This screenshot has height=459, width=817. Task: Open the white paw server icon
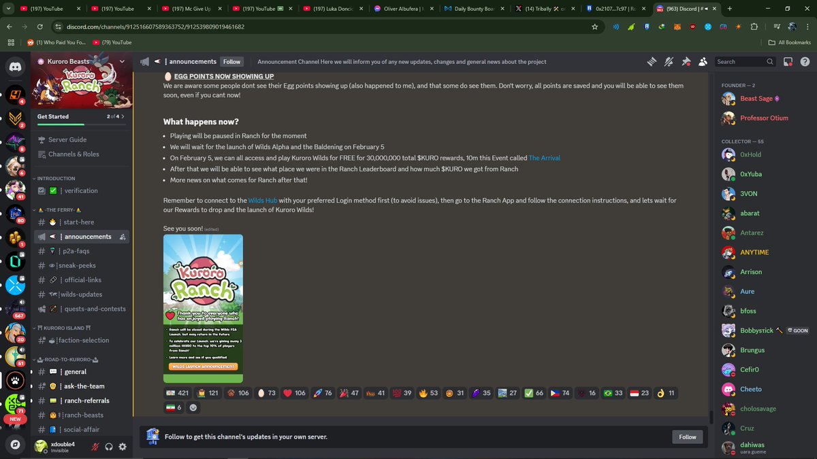[x=15, y=379]
